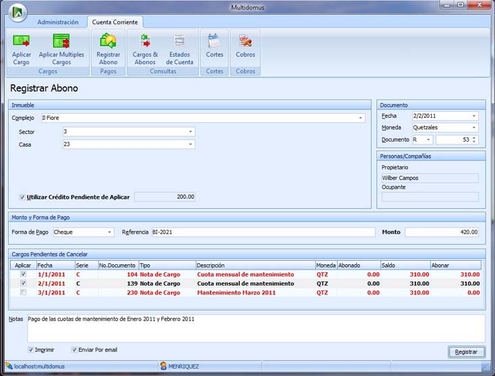
Task: Click the Multidomus application logo button
Action: [x=18, y=13]
